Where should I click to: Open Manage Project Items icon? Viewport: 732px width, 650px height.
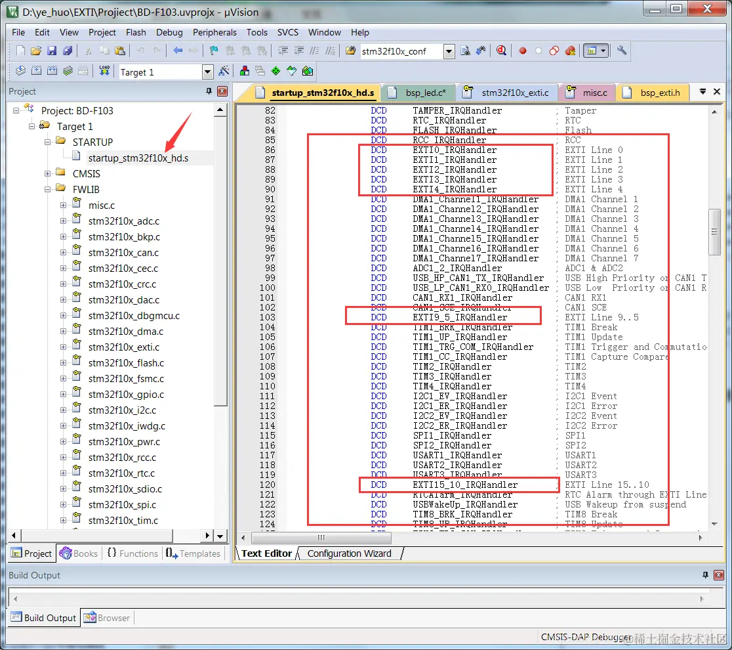pyautogui.click(x=245, y=71)
